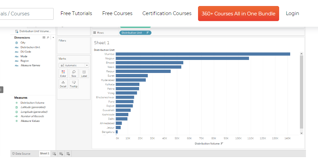This screenshot has width=318, height=162.
Task: Toggle list view icon in Dimensions header
Action: click(44, 37)
